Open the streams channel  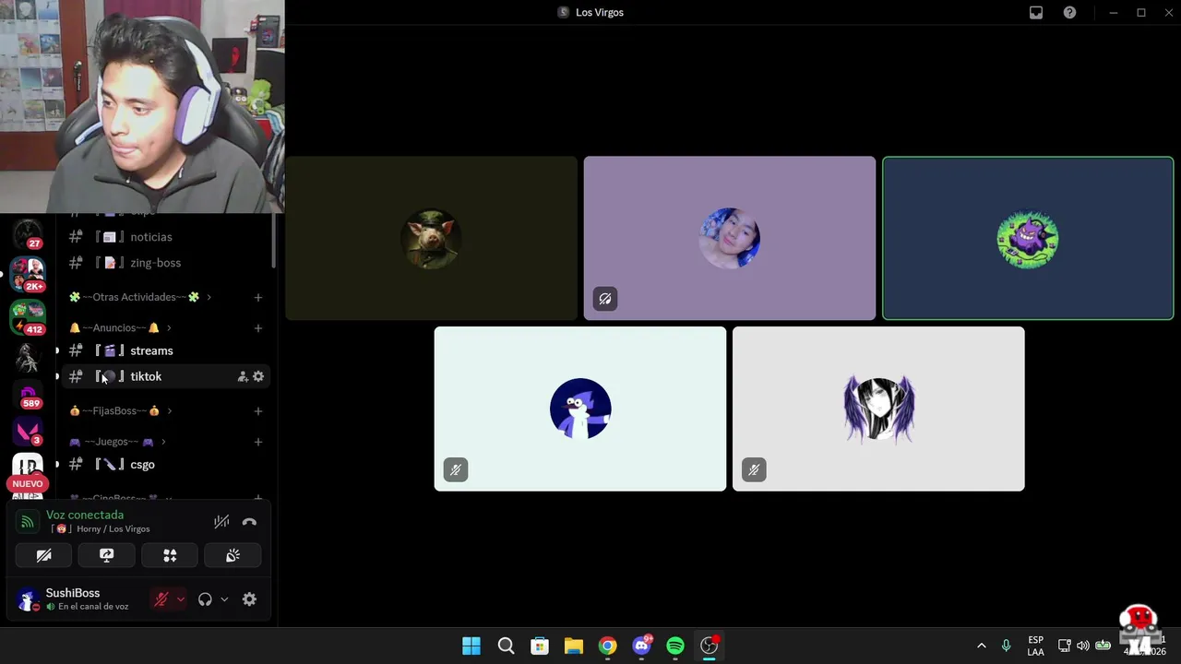pyautogui.click(x=166, y=350)
